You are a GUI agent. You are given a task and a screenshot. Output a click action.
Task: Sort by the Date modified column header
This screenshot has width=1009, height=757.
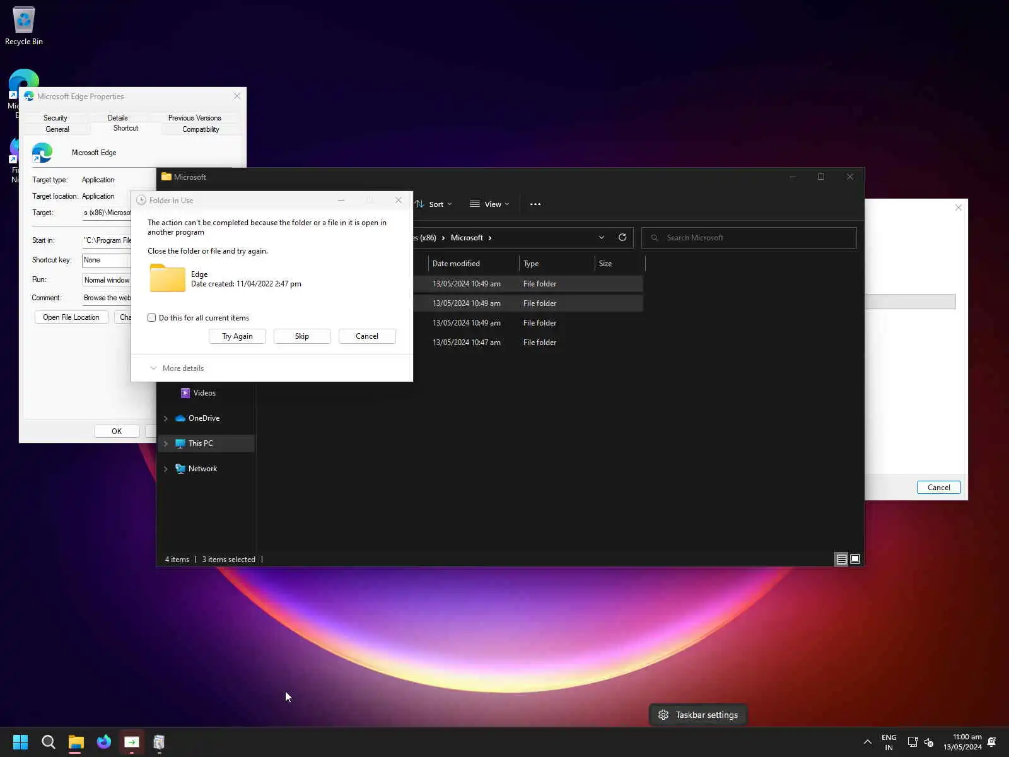pyautogui.click(x=474, y=264)
